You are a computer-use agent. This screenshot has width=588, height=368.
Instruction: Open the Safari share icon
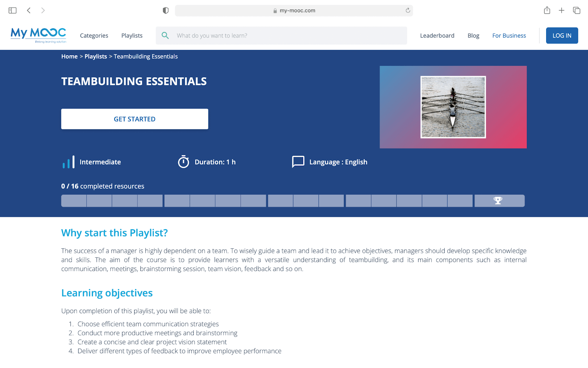[x=547, y=10]
